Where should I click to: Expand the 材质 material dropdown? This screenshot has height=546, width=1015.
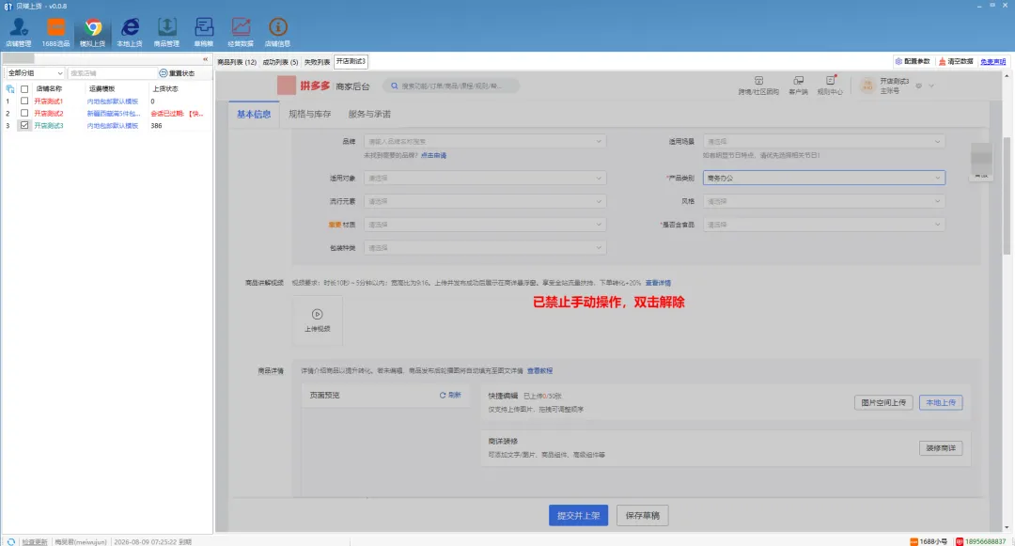click(485, 225)
